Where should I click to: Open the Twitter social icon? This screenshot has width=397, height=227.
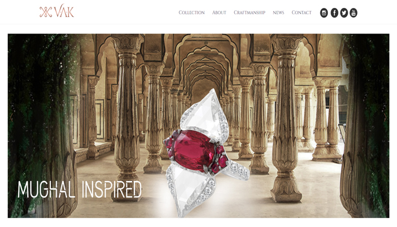click(344, 13)
